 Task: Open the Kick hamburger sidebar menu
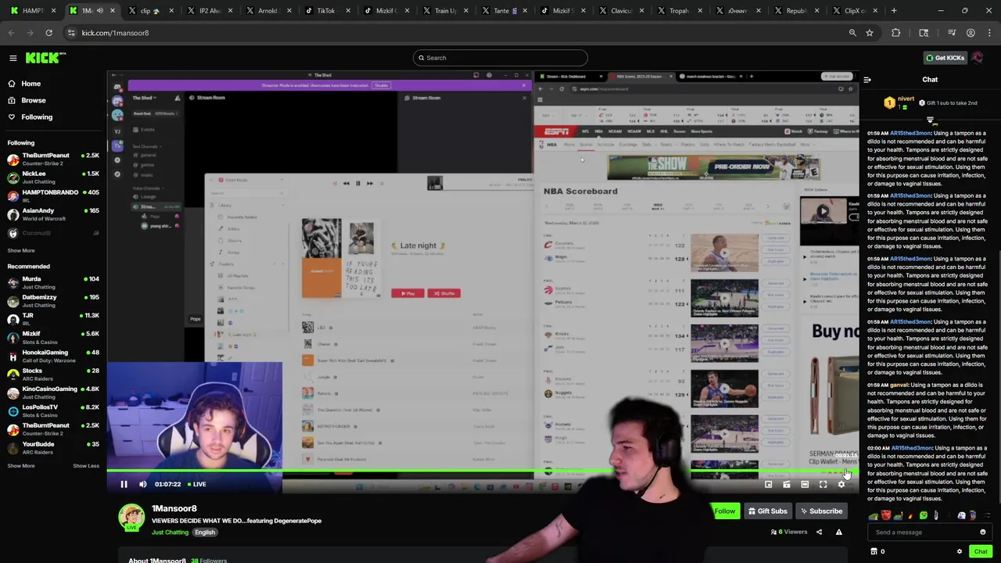[13, 58]
